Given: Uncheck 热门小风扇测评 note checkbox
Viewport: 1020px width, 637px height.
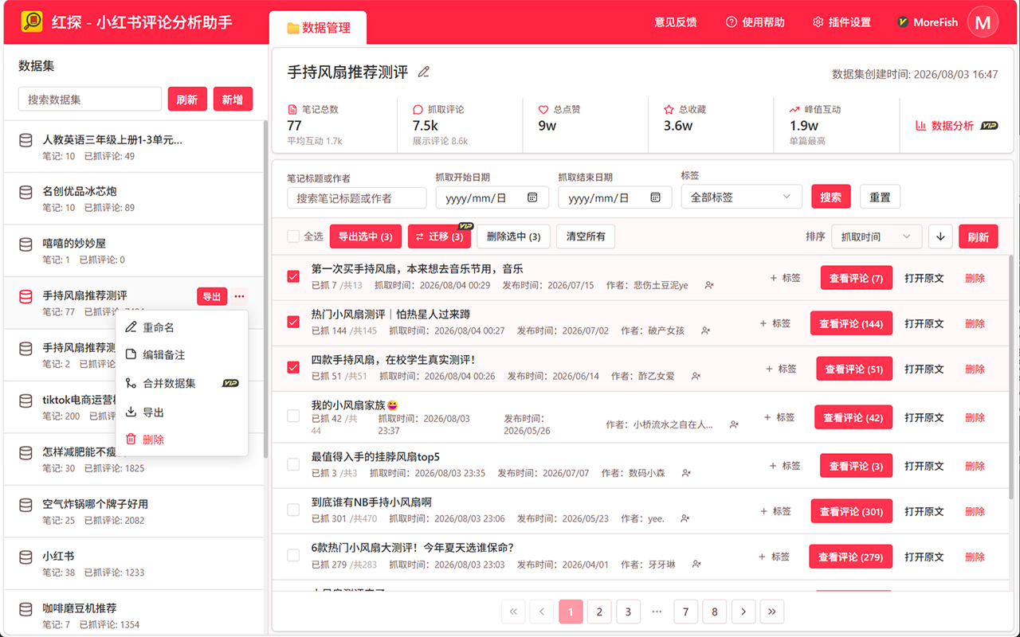Looking at the screenshot, I should pos(293,322).
